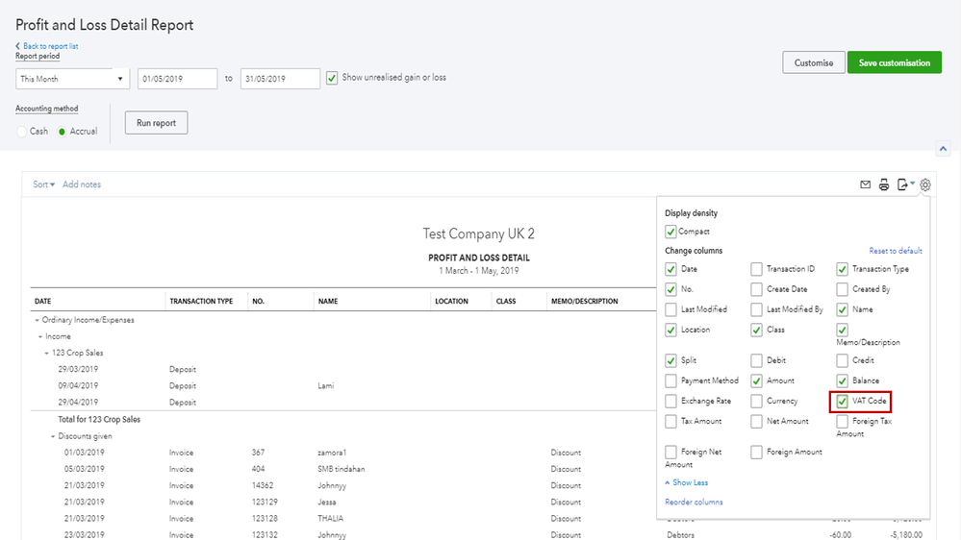Open the This Month report period dropdown

(72, 79)
